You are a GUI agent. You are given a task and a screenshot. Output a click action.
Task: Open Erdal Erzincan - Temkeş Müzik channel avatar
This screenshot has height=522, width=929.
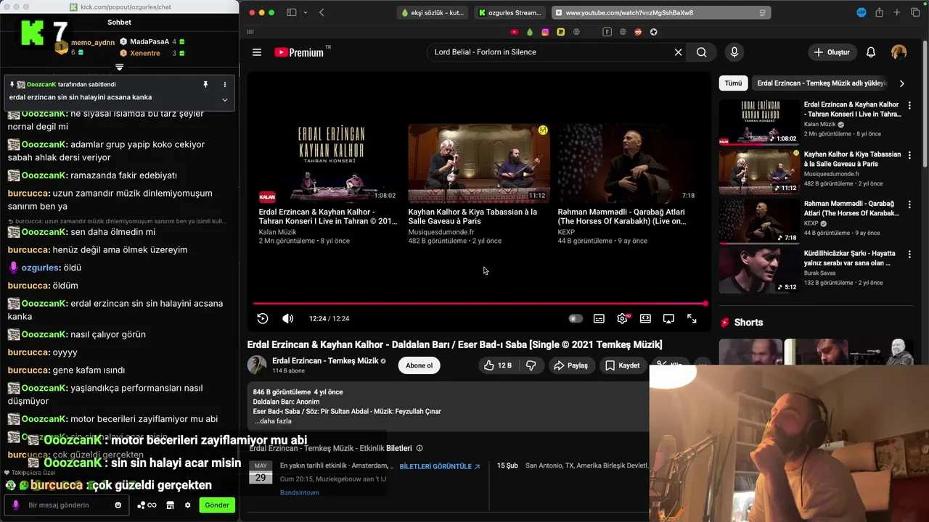257,365
